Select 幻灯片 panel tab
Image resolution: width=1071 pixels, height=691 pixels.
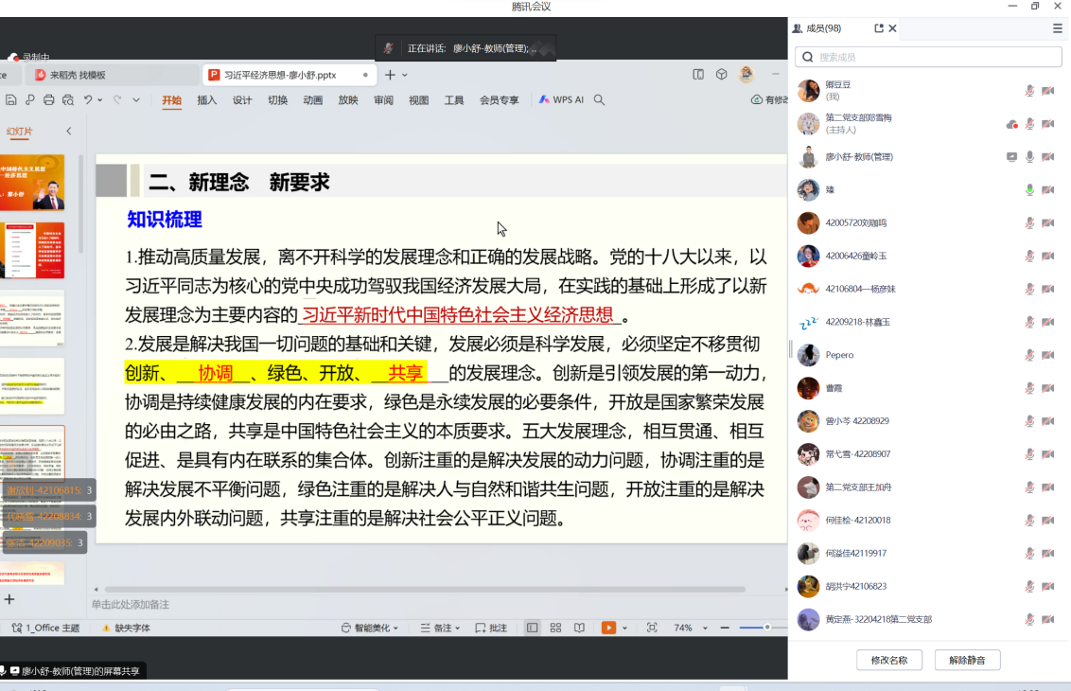pyautogui.click(x=19, y=132)
